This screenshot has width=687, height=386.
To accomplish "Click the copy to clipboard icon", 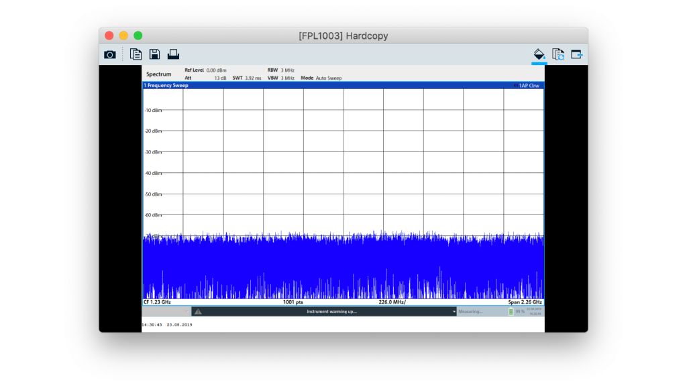I will pos(136,54).
